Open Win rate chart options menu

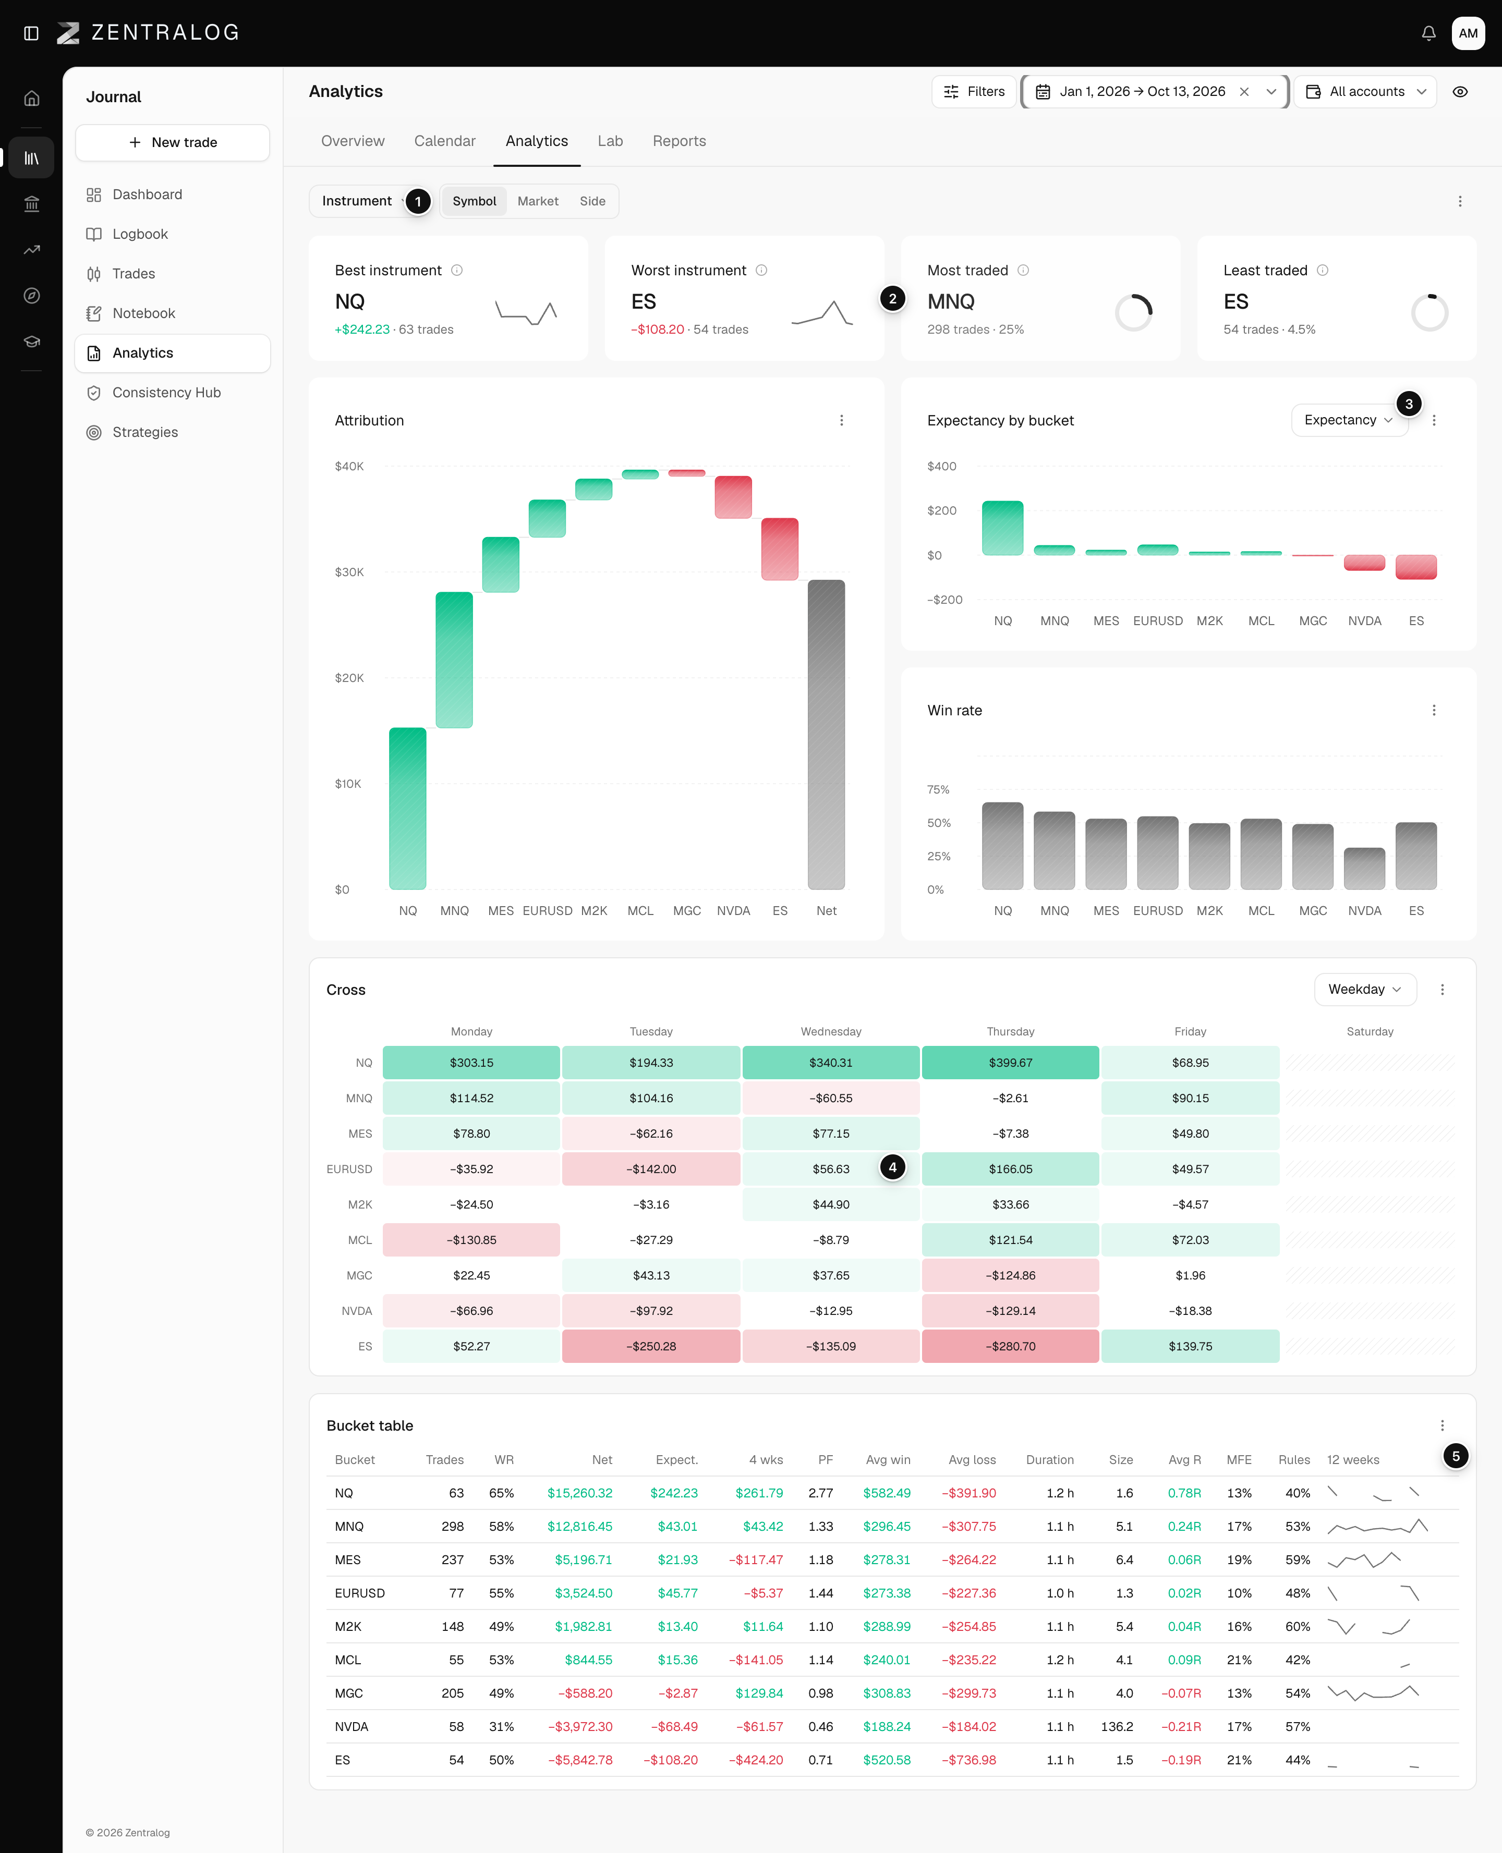click(1434, 710)
